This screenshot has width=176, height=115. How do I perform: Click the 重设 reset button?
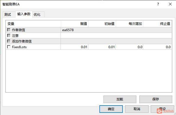click(162, 109)
